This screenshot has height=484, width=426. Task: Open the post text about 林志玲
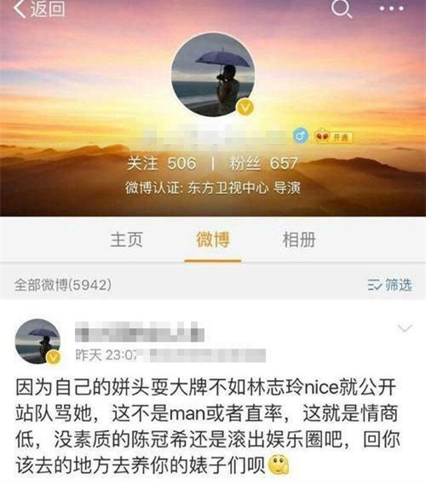click(x=208, y=426)
